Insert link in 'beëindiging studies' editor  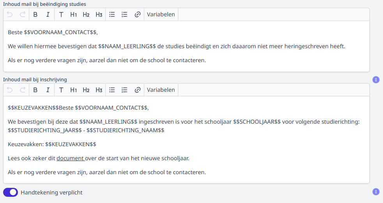click(138, 15)
